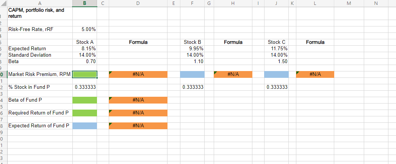Select the column J header
The width and height of the screenshot is (396, 164).
tap(276, 3)
